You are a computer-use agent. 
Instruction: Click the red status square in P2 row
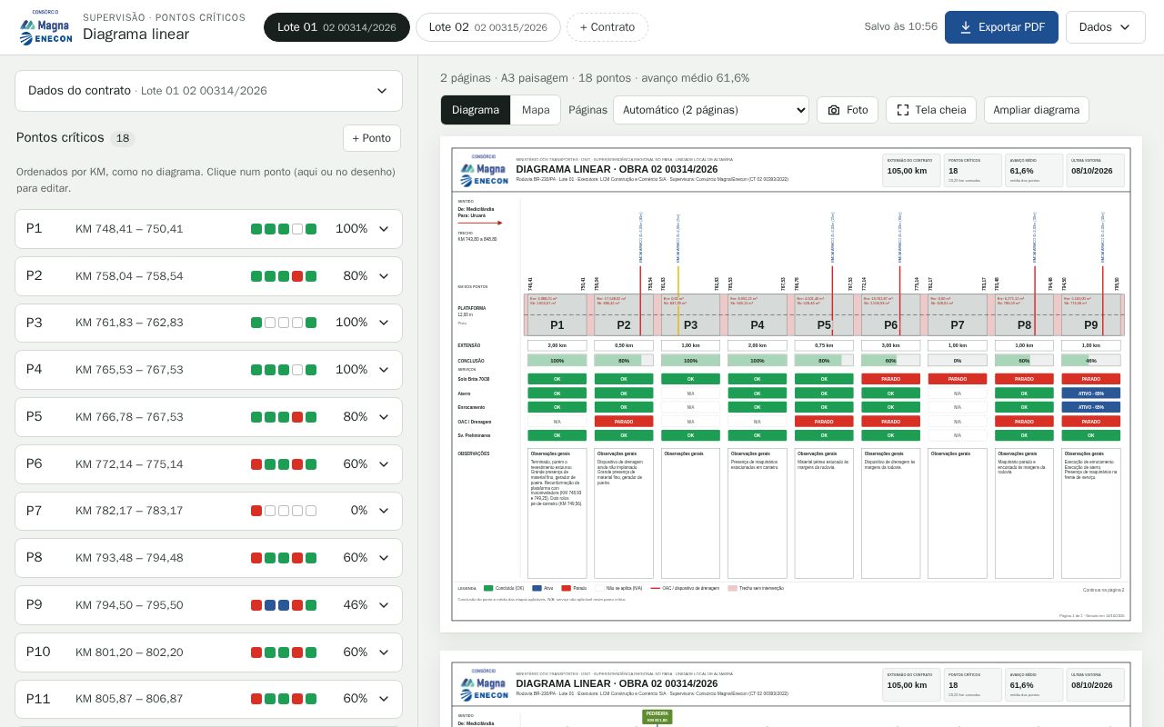coord(297,276)
